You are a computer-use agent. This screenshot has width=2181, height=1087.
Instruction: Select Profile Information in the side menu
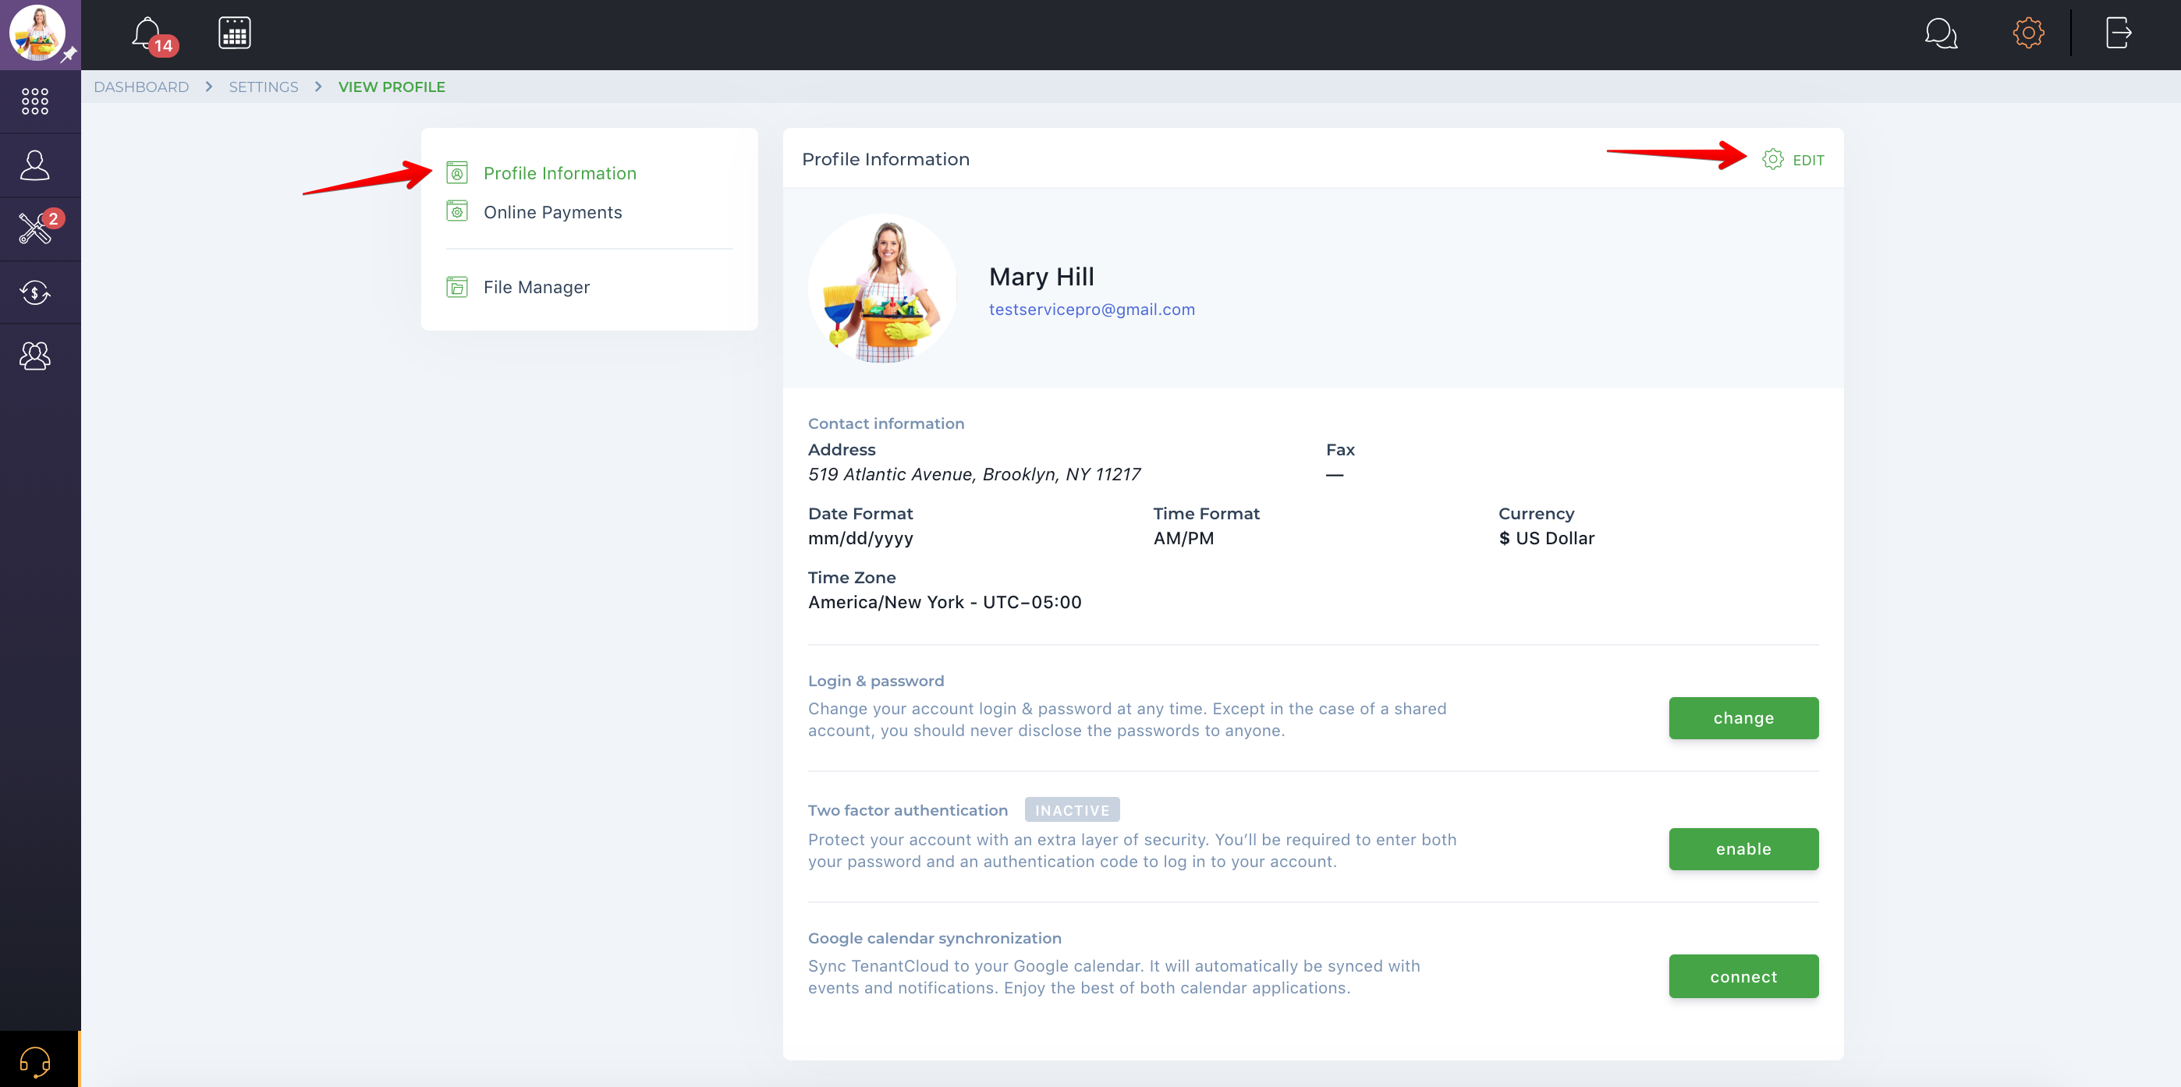[x=559, y=174]
